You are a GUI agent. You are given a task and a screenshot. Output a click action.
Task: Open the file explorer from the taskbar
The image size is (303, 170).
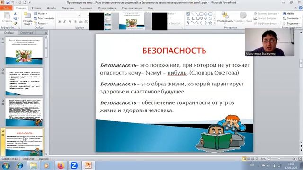(34, 166)
